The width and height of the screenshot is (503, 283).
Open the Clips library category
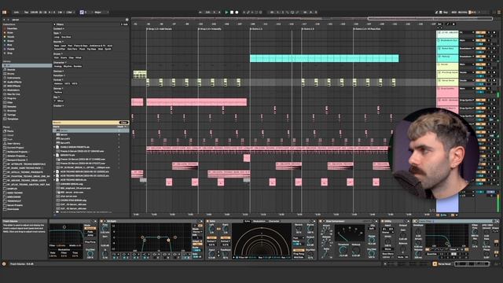[x=10, y=102]
